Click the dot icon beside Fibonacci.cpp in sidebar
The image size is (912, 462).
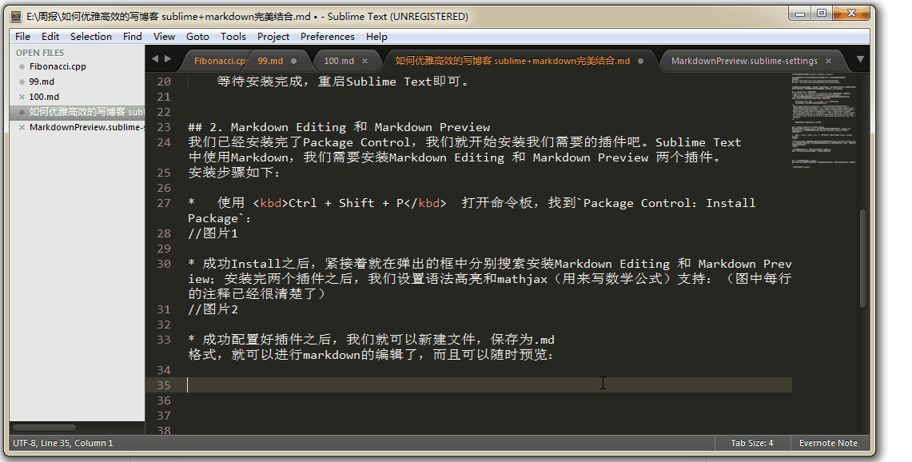point(22,67)
